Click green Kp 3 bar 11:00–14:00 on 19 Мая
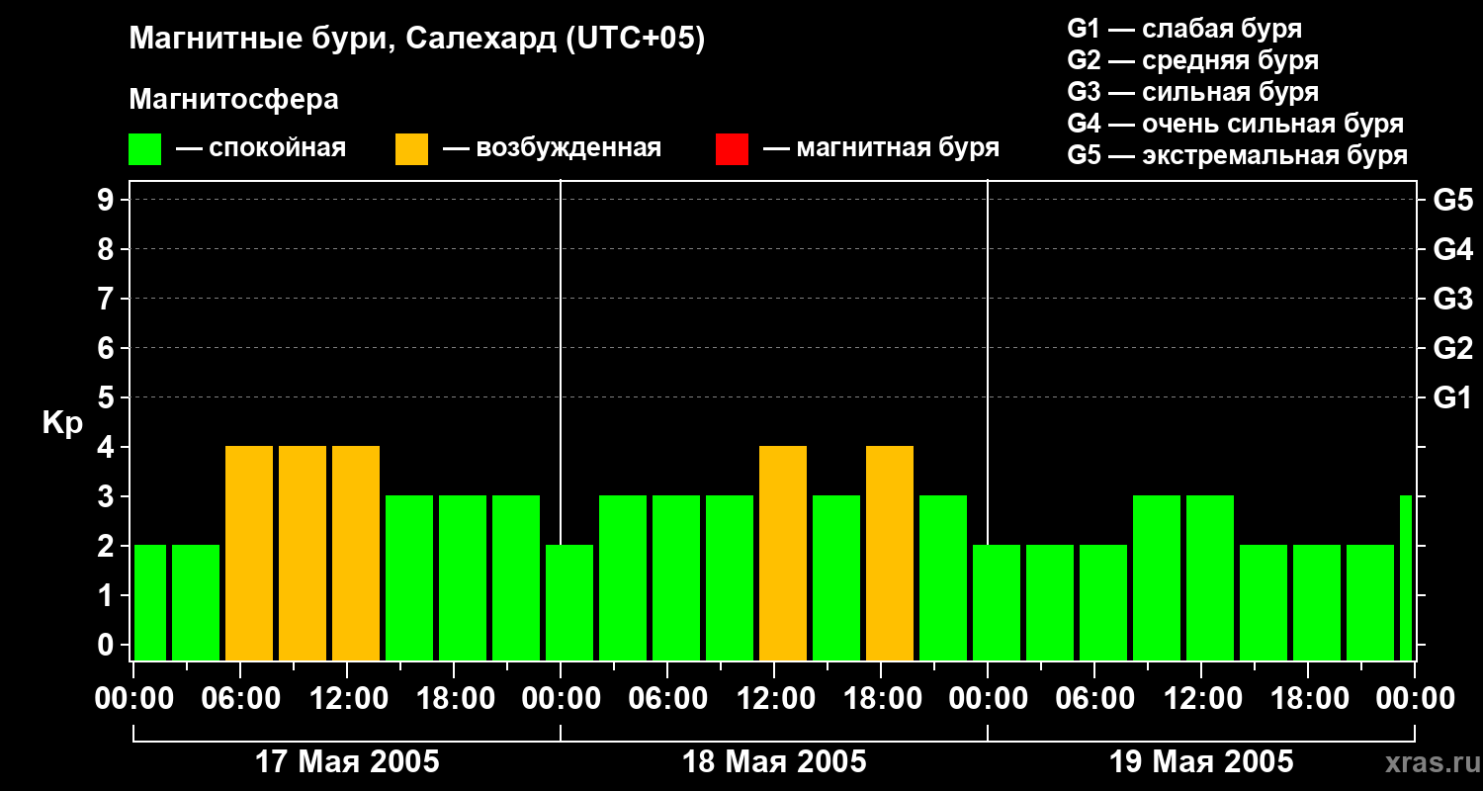This screenshot has width=1483, height=791. click(x=1210, y=577)
